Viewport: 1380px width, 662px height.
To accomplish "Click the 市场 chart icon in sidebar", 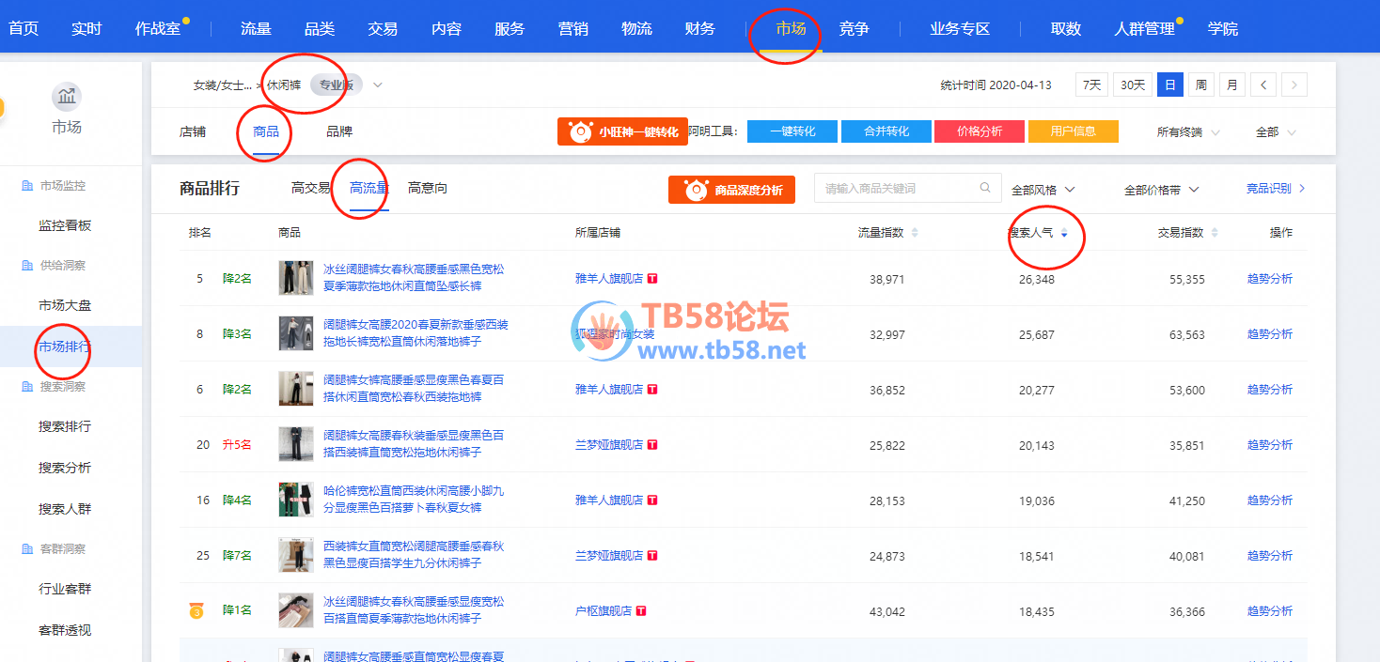I will [66, 96].
